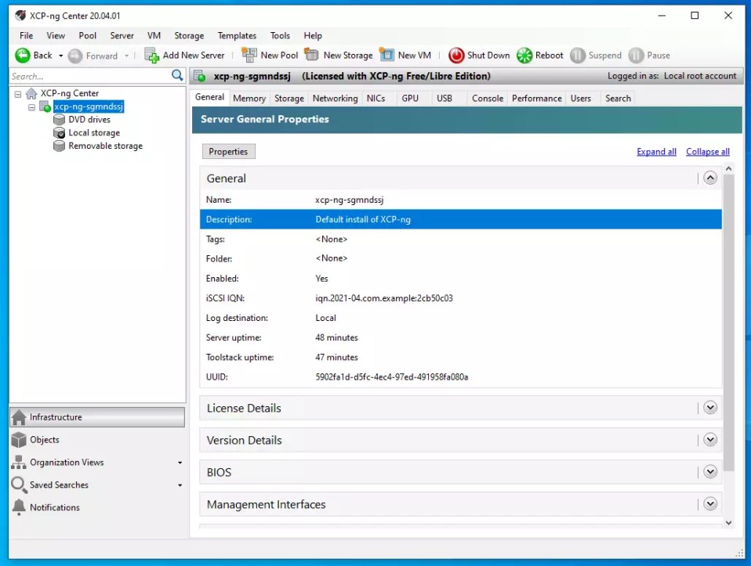
Task: Create a VM using the New VM icon
Action: click(x=386, y=55)
